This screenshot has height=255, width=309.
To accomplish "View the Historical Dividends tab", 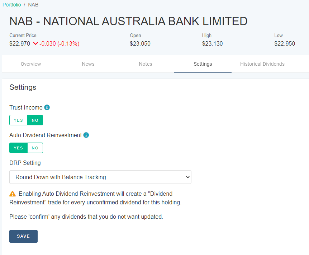I will point(262,64).
